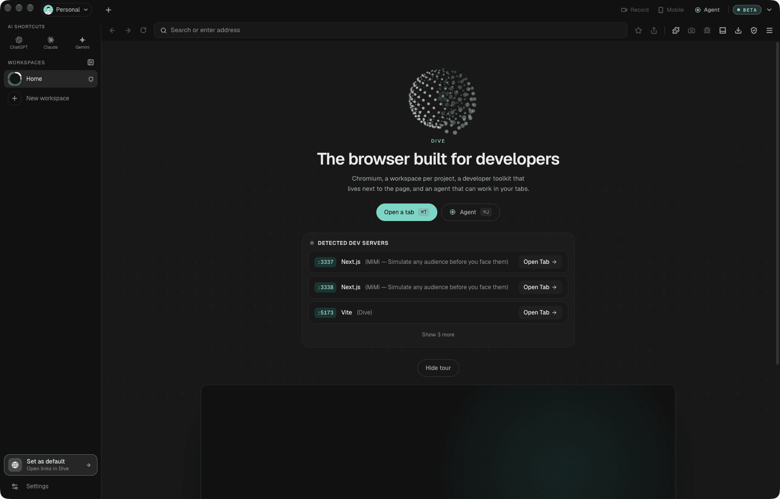780x499 pixels.
Task: Toggle the workspaces sidebar panel icon
Action: point(91,62)
